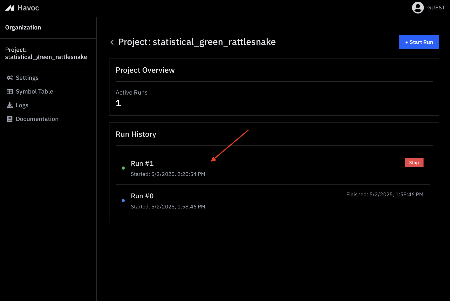Click the blue status dot beside Run #0

click(x=123, y=200)
